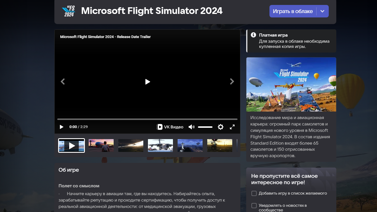
Task: Click the info icon next to "Платная игра"
Action: point(253,35)
